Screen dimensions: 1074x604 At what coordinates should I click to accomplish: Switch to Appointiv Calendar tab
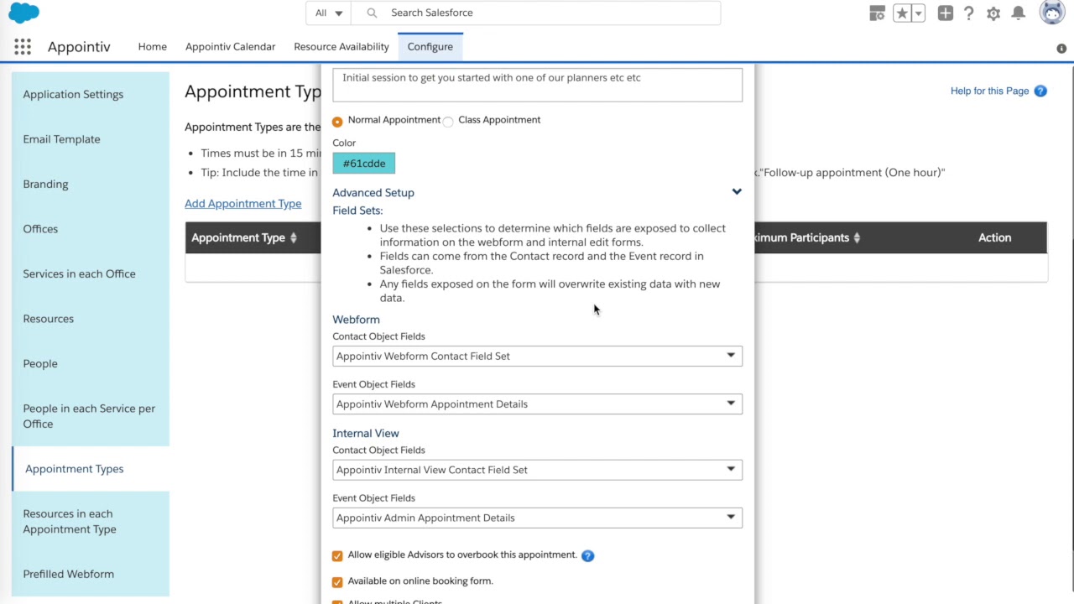point(230,47)
